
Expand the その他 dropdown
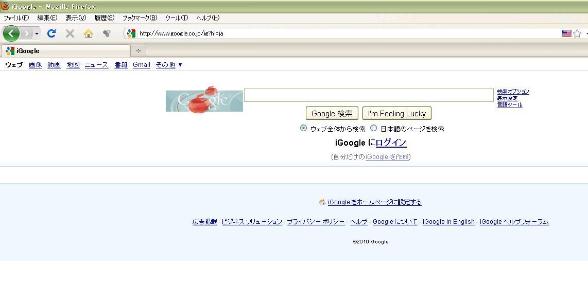(169, 65)
